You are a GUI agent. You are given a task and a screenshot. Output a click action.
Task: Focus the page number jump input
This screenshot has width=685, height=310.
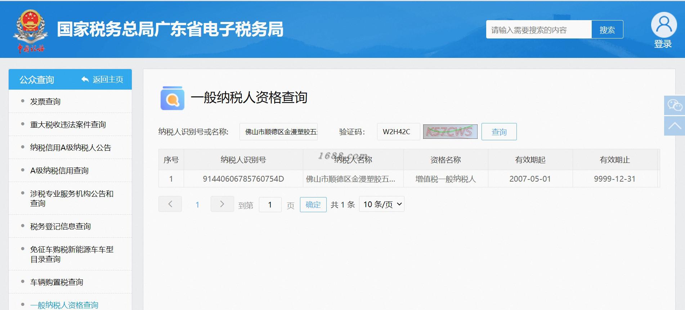[270, 205]
